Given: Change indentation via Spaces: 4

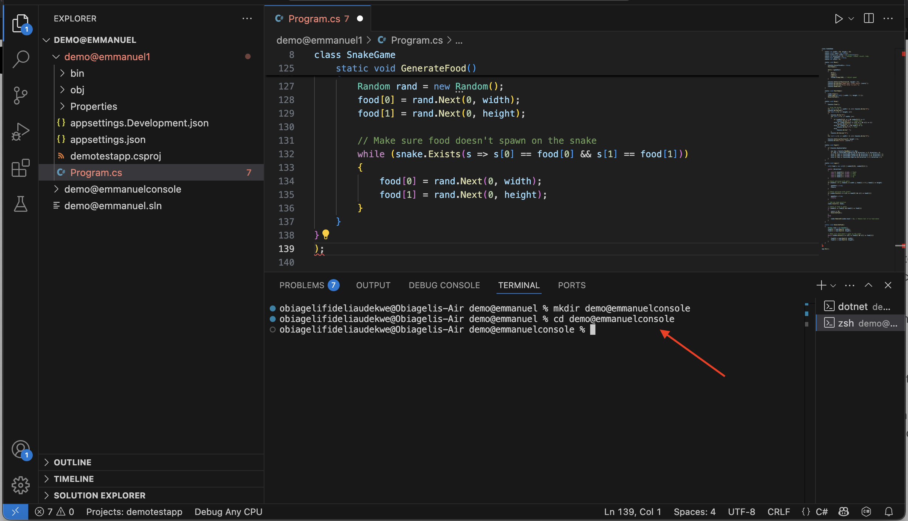Looking at the screenshot, I should (694, 512).
